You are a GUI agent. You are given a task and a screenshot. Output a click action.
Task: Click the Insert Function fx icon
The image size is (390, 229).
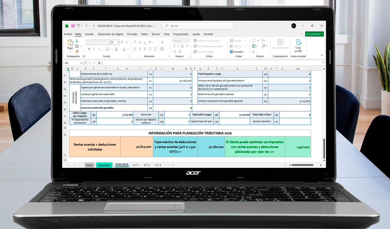(x=99, y=63)
